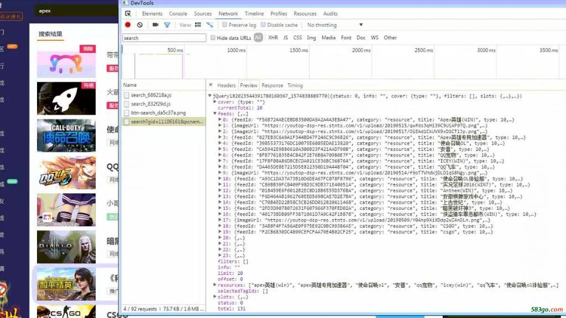Screen dimensions: 566x318
Task: Open the Console panel
Action: (178, 14)
